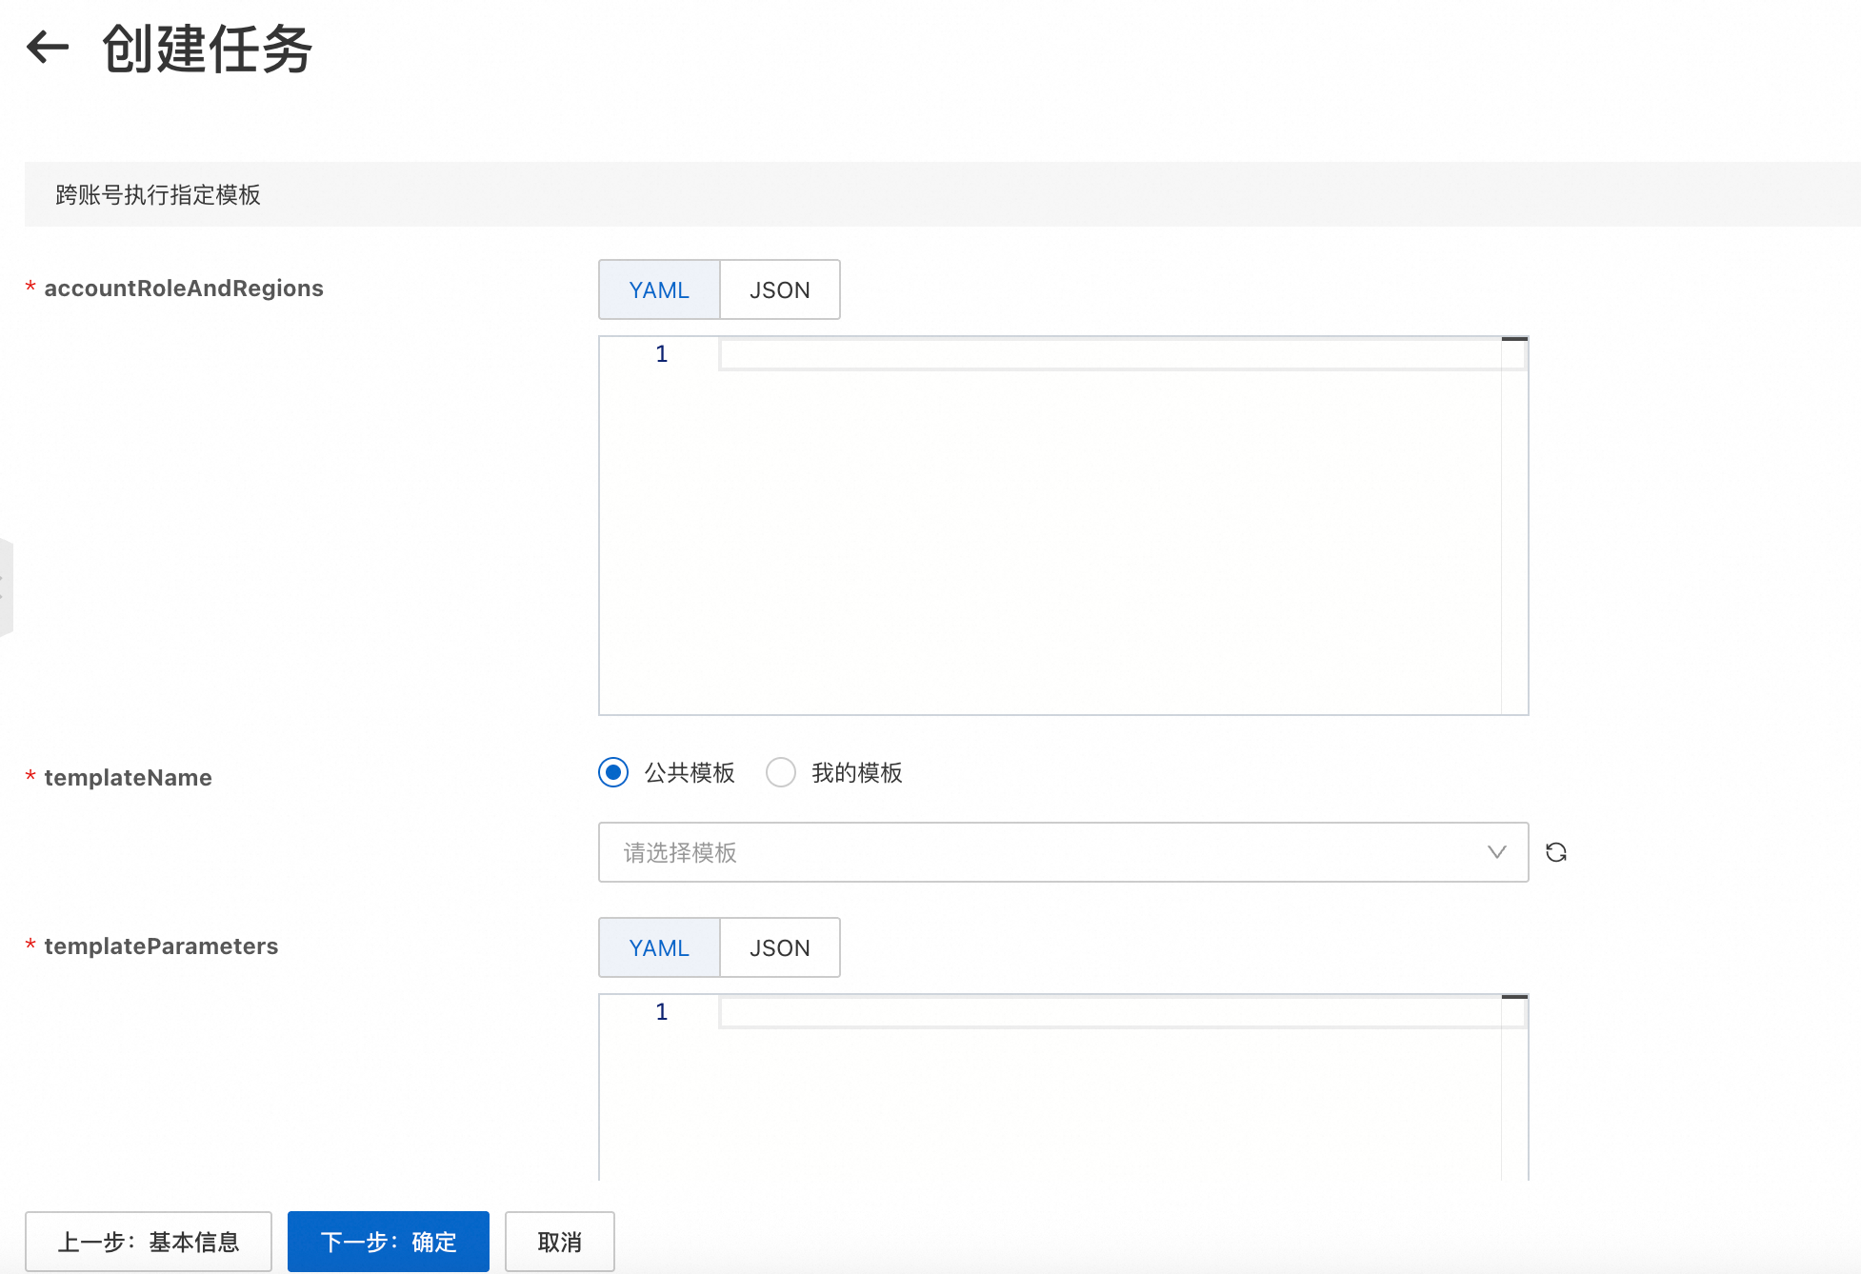Switch accountRoleAndRegions editor to JSON tab

point(779,289)
